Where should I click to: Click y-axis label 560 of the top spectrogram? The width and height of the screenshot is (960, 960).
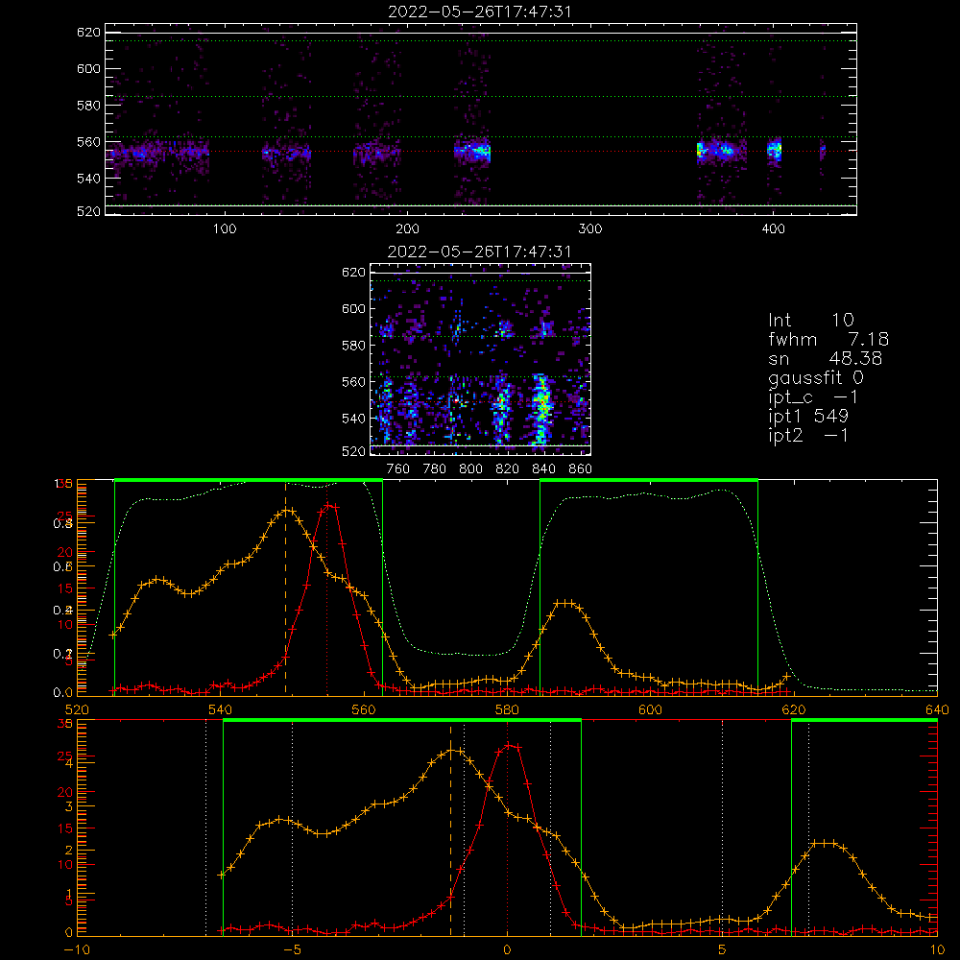(88, 141)
